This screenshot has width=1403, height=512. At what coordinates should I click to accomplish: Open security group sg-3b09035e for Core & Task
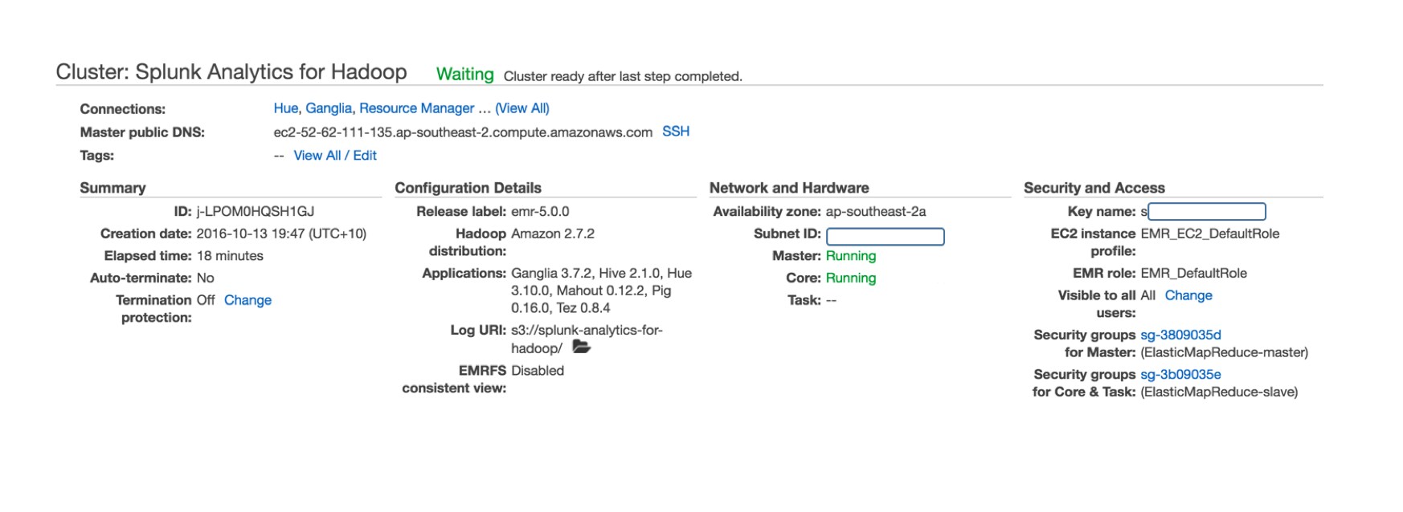click(x=1180, y=374)
